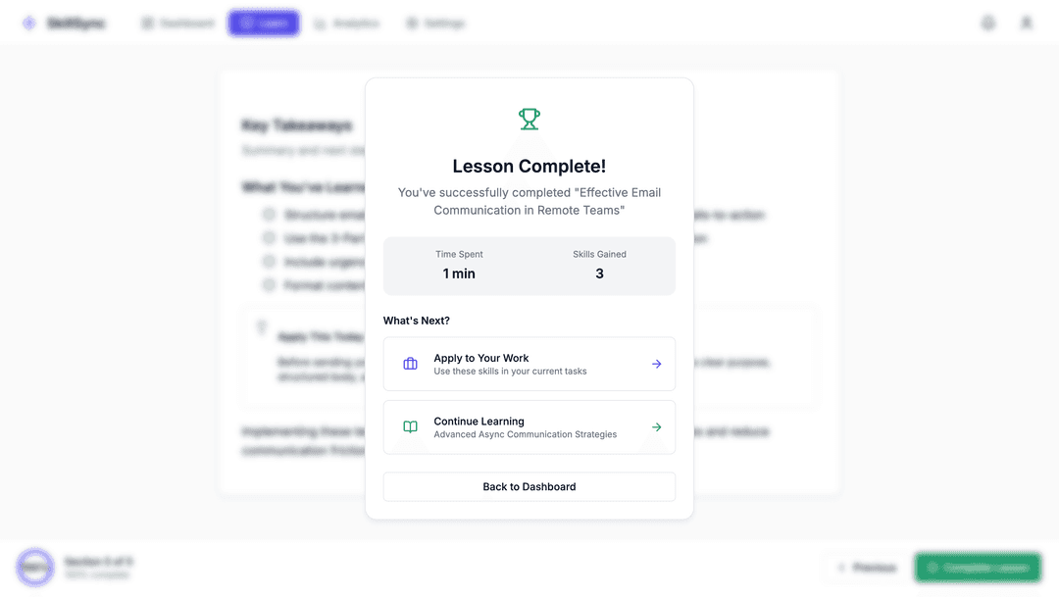The image size is (1059, 597).
Task: Click the lightbulb icon in the tip box
Action: [262, 327]
